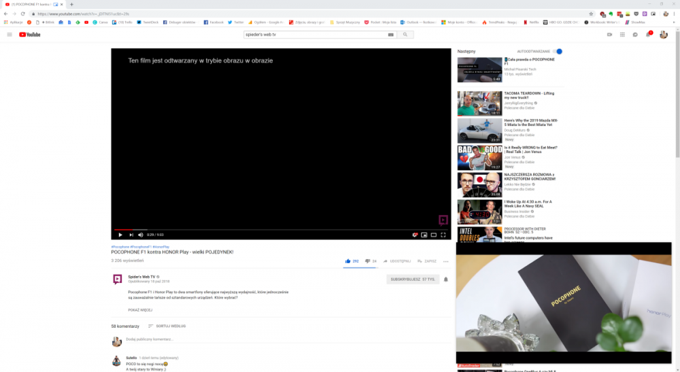The height and width of the screenshot is (372, 680).
Task: Open the notifications bell in header
Action: [649, 34]
